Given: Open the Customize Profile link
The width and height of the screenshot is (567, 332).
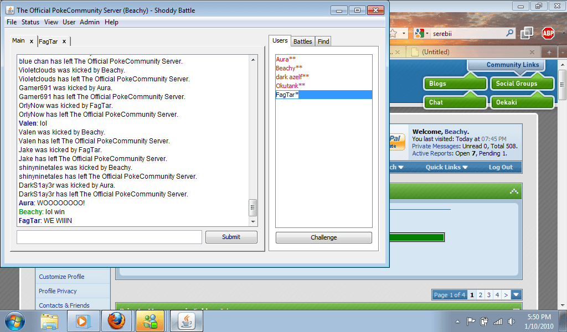Looking at the screenshot, I should click(x=61, y=277).
